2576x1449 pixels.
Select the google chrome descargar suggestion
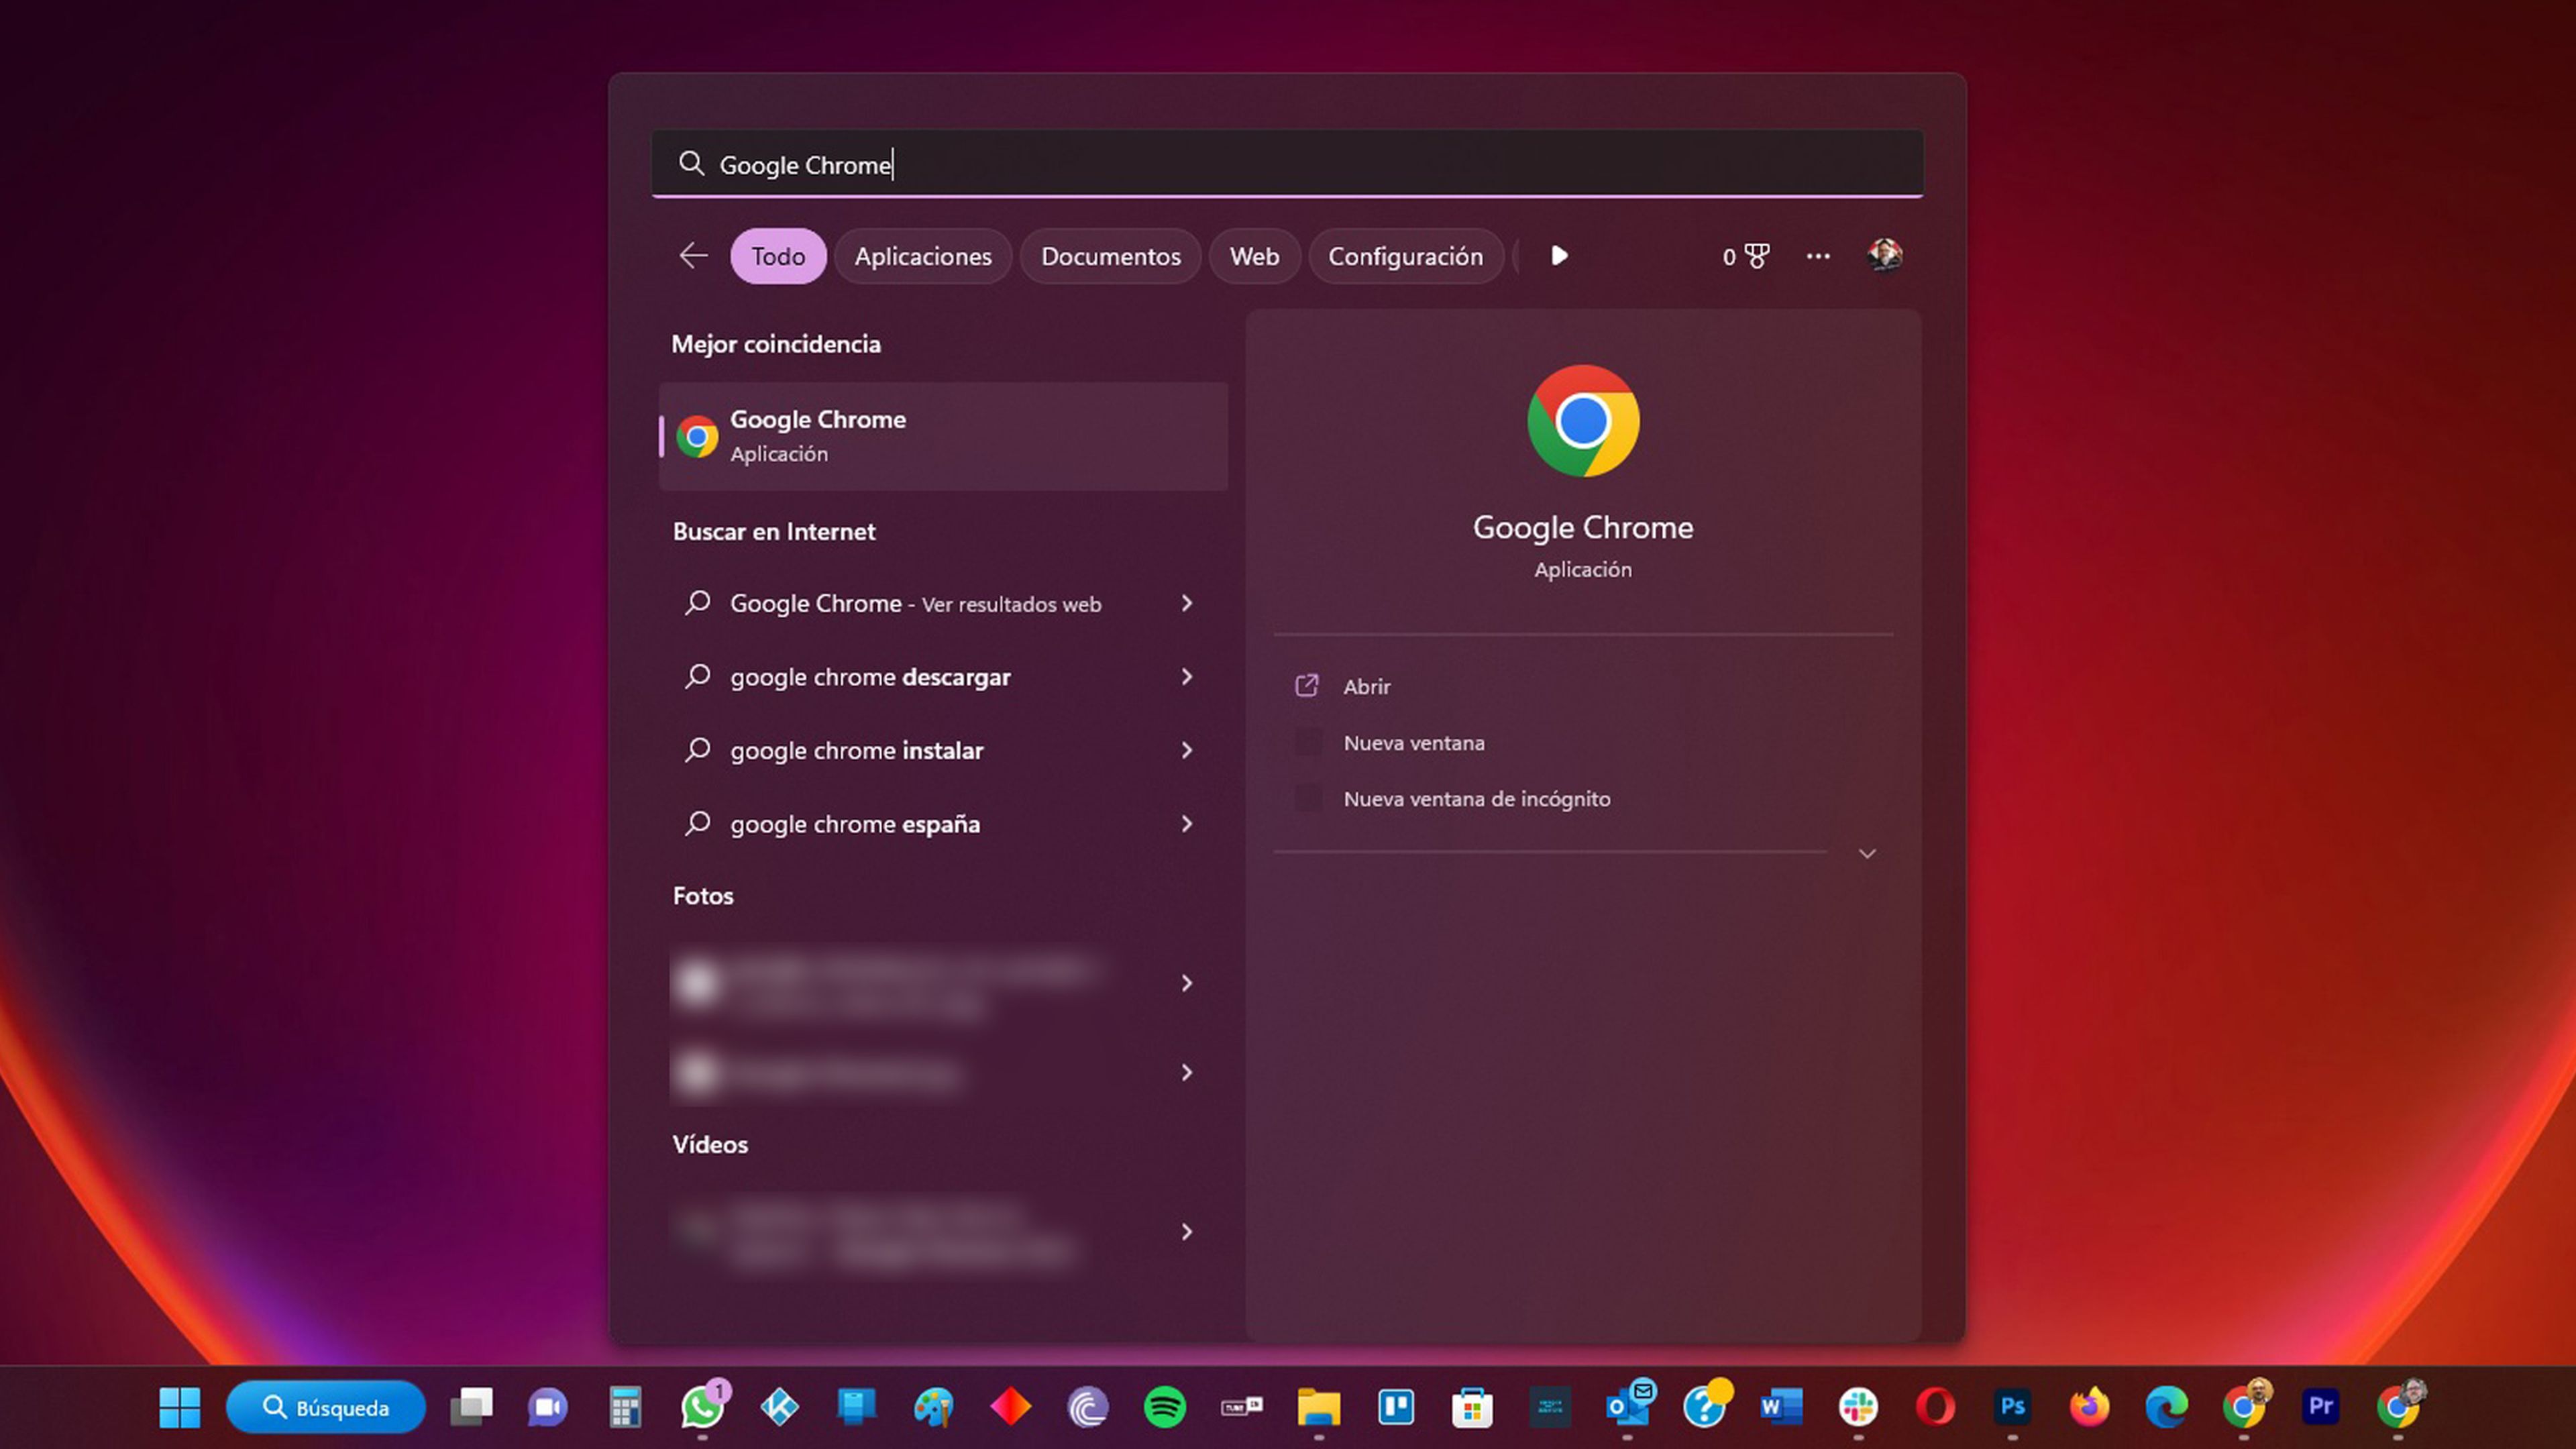point(870,677)
